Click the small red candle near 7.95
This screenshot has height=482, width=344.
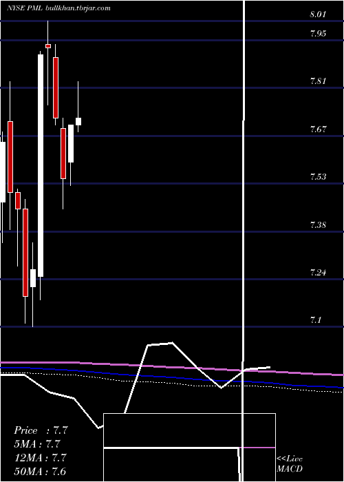click(x=48, y=46)
